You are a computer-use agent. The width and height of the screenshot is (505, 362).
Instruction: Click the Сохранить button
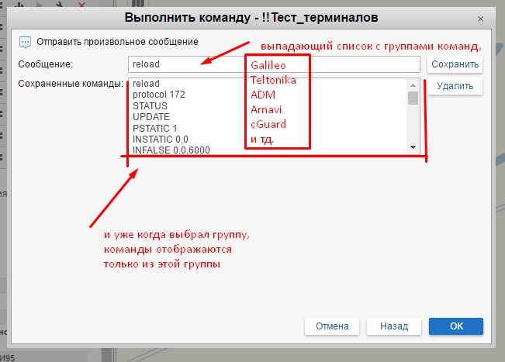tap(455, 64)
